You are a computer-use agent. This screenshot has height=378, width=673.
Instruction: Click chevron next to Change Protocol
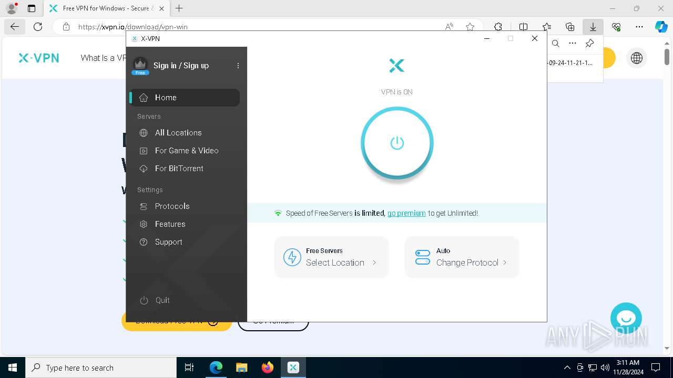coord(505,262)
